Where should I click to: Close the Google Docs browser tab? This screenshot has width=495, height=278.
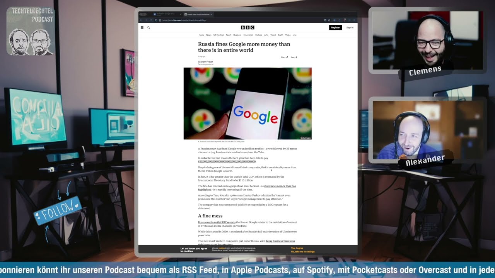[181, 14]
